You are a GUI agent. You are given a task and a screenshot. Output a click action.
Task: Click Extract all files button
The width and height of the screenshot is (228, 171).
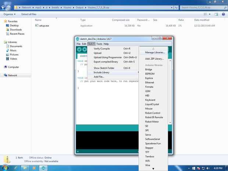coord(29,14)
